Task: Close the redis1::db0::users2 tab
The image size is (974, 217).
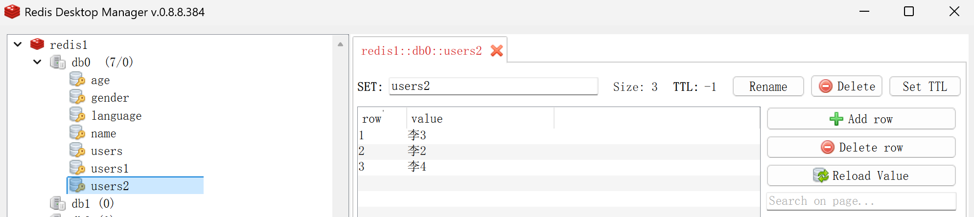Action: [497, 51]
